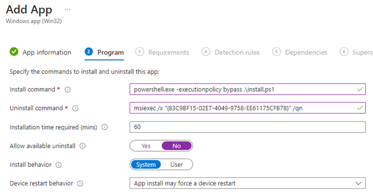Open the ellipsis menu beside Add App
The width and height of the screenshot is (373, 196).
pos(68,9)
